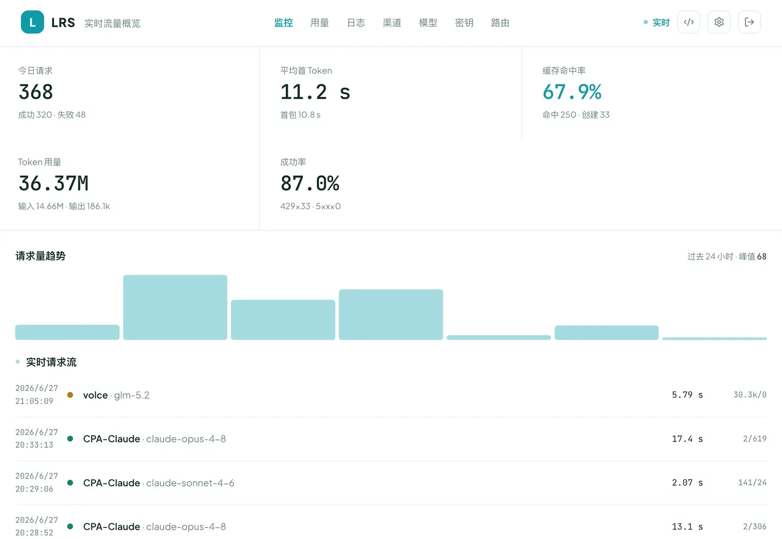Click the 平均首 Token value 11.2 s
782x539 pixels.
coord(315,92)
